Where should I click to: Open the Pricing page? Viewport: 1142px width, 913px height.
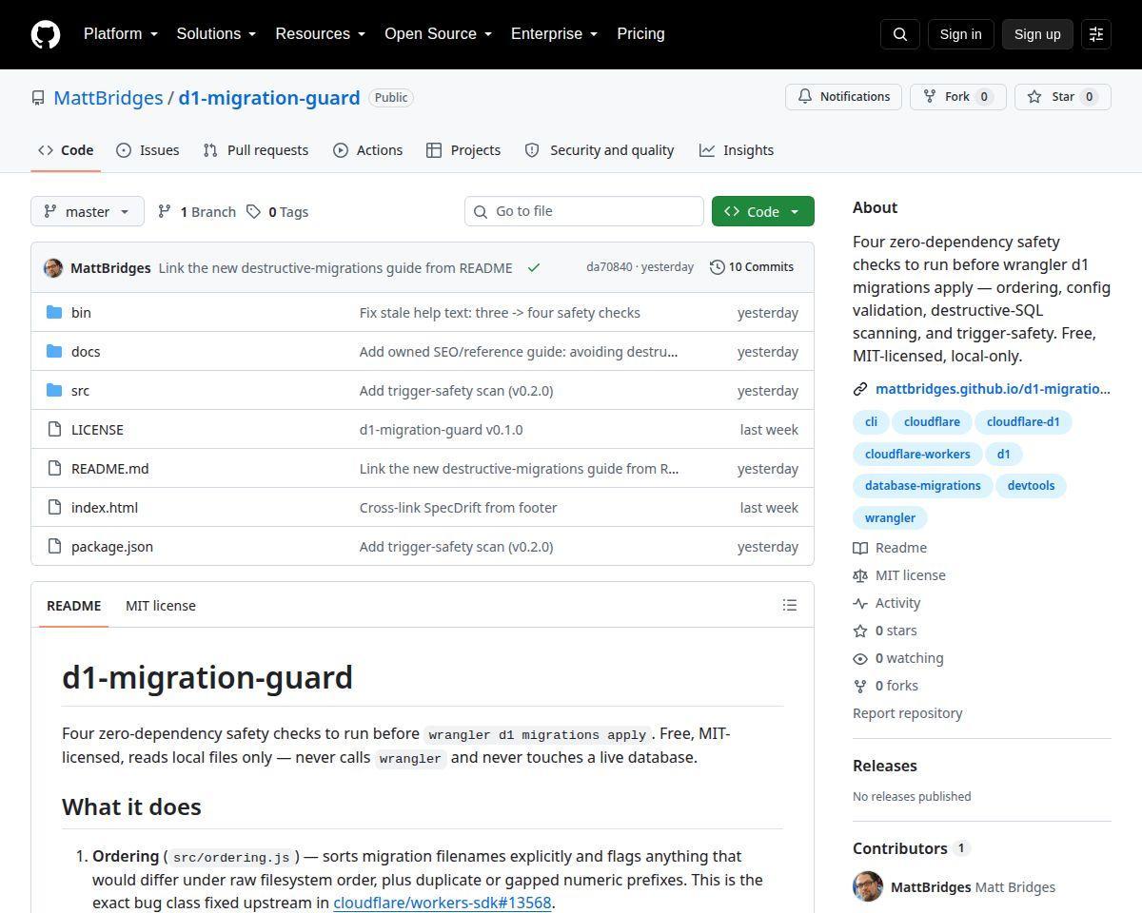pyautogui.click(x=640, y=34)
